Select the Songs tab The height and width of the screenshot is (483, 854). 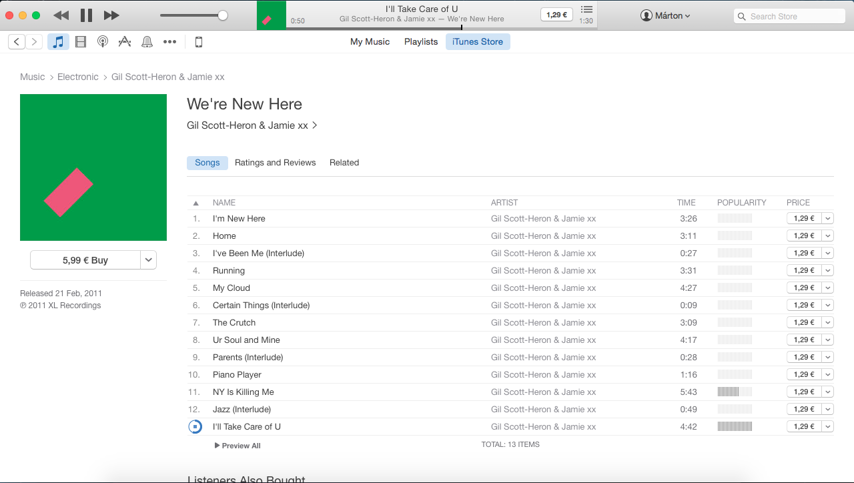coord(207,163)
